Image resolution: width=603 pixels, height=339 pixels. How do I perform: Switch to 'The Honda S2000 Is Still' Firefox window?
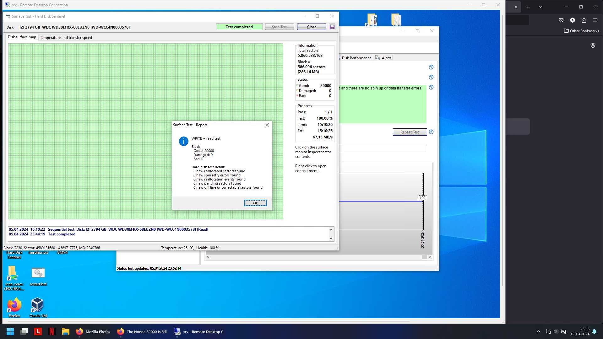(142, 331)
